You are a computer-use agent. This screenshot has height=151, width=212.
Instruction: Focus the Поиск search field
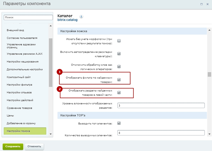(x=28, y=17)
